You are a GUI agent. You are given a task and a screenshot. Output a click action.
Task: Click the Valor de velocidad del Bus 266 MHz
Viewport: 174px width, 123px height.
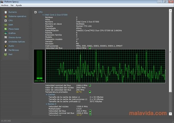[x=80, y=90]
